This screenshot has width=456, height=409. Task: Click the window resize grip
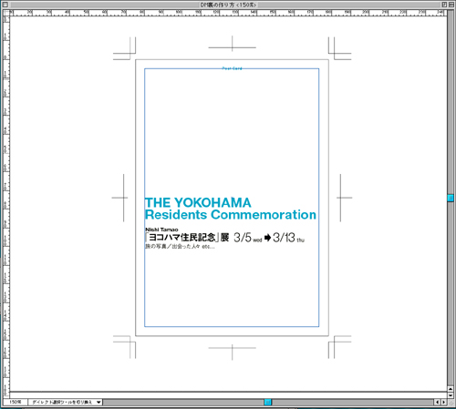(451, 402)
